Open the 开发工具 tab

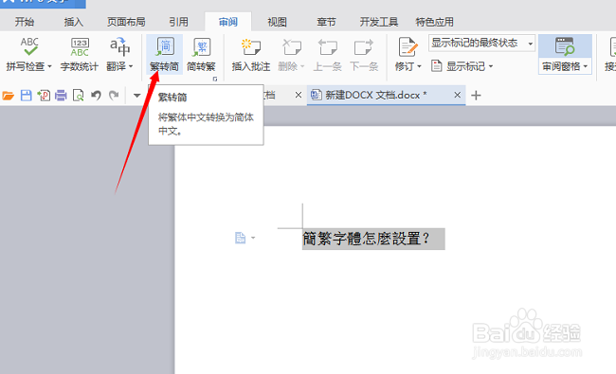pos(379,22)
